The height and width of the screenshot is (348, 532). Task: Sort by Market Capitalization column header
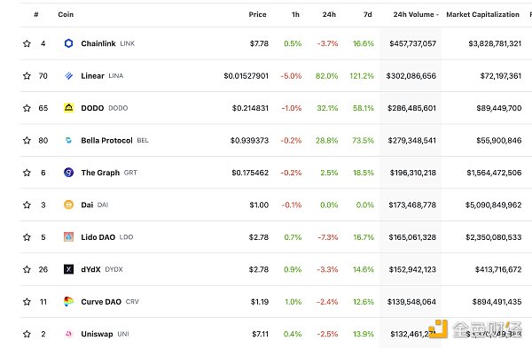point(482,14)
